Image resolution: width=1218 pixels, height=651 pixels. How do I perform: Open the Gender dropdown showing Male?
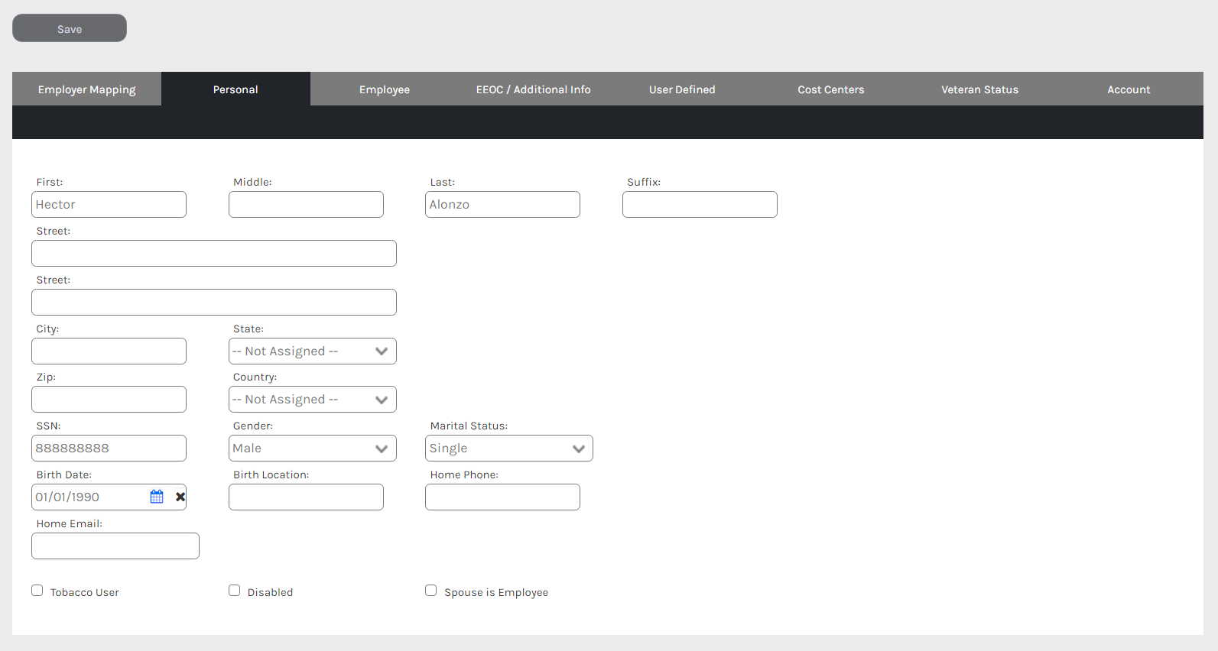pyautogui.click(x=312, y=448)
